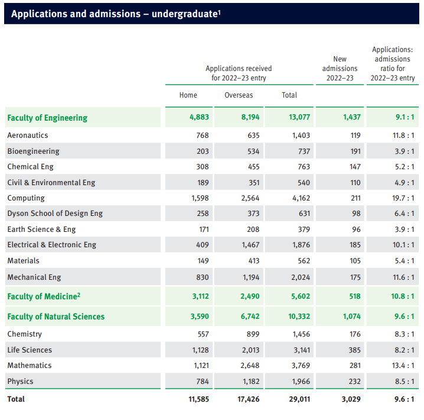Select the 'Faculty of Engineering' row label
This screenshot has height=420, width=424.
point(47,118)
